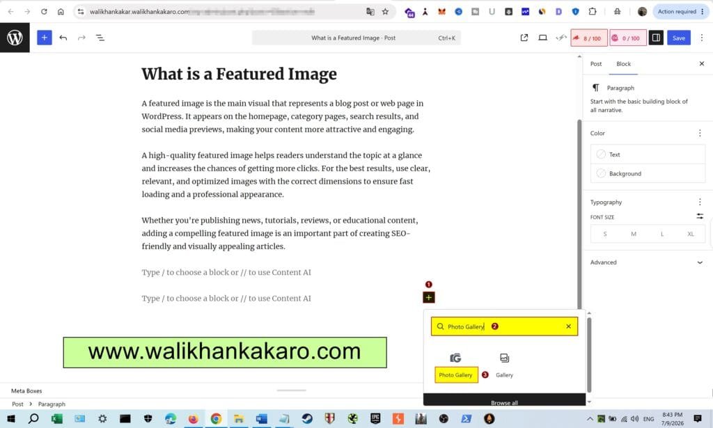
Task: Select font size XL
Action: tap(690, 234)
